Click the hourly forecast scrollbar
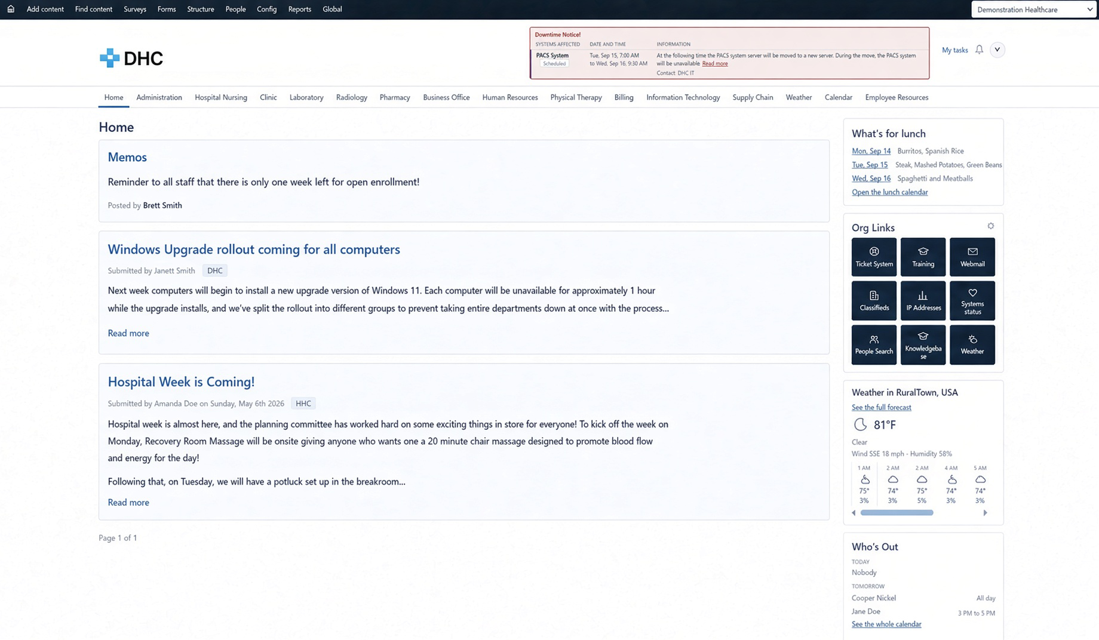1099x640 pixels. coord(897,513)
